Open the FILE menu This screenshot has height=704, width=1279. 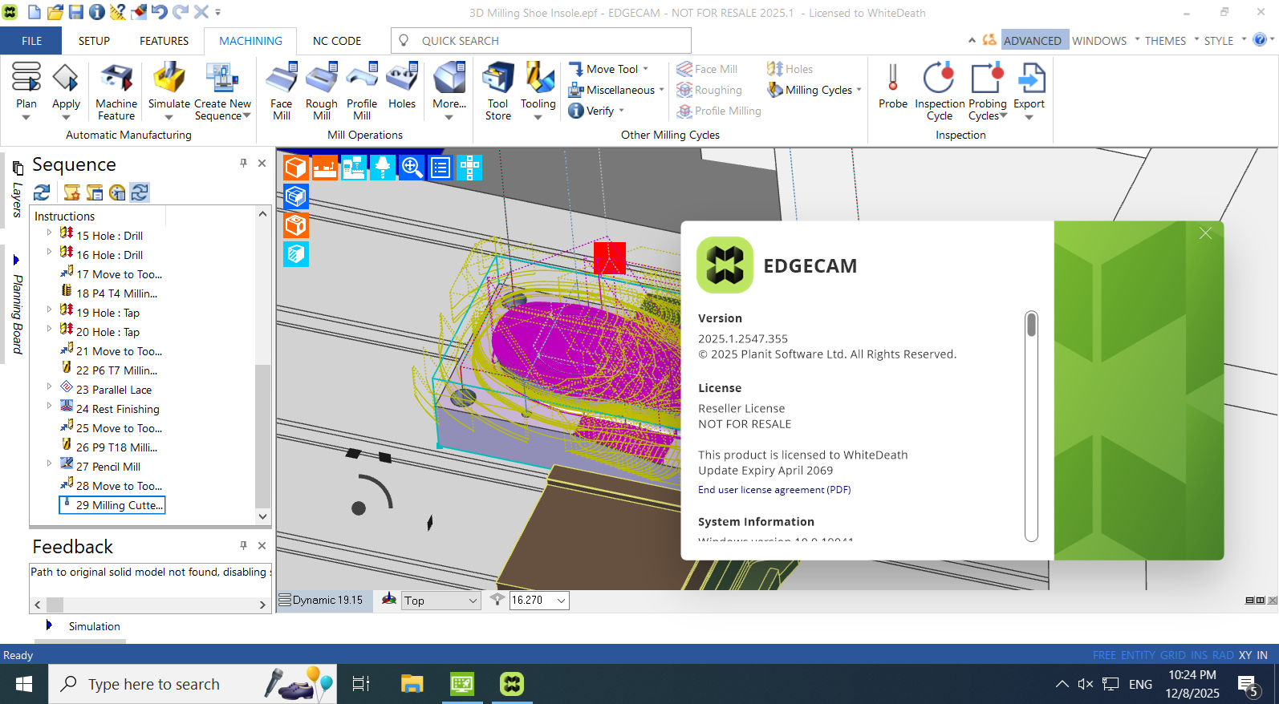pyautogui.click(x=31, y=41)
